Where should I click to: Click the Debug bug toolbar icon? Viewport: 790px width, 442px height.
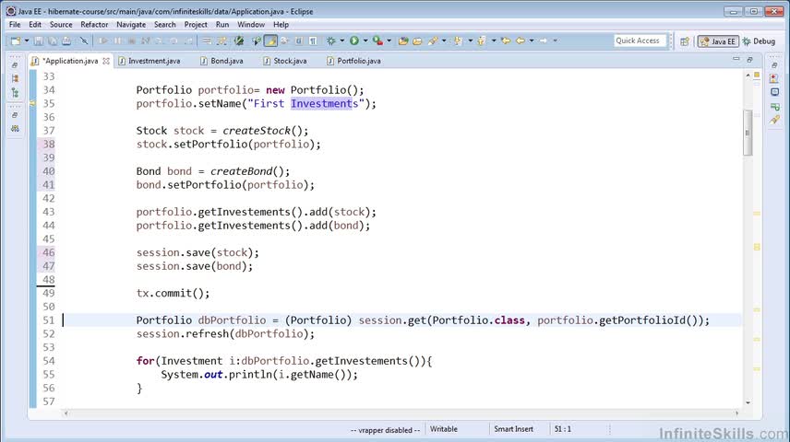331,41
